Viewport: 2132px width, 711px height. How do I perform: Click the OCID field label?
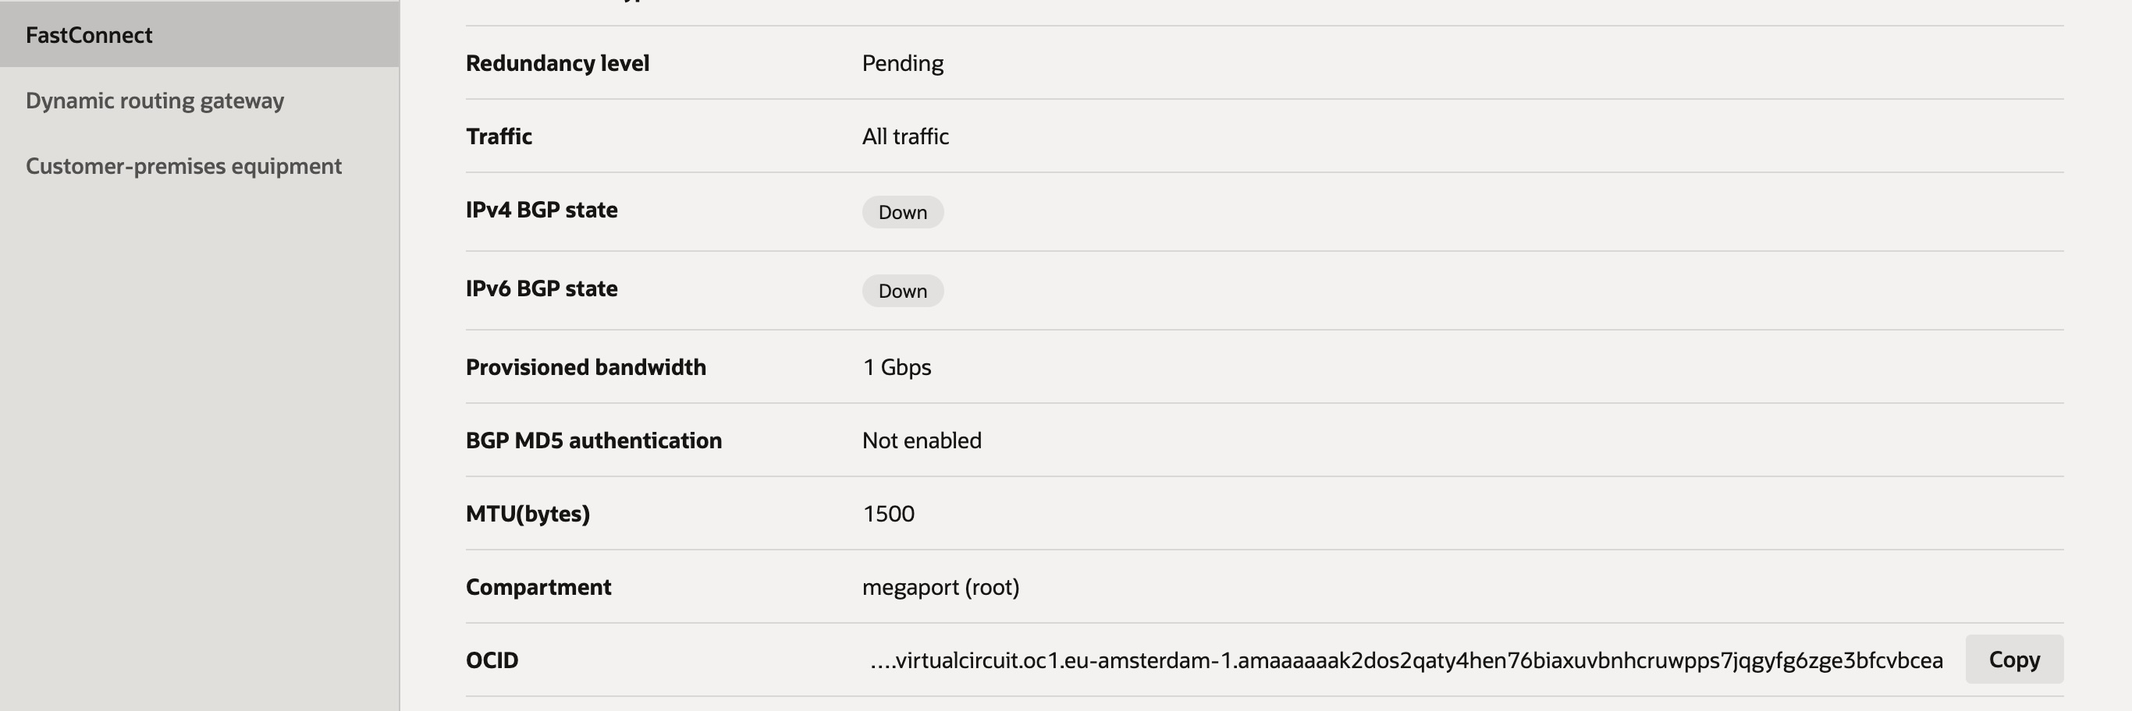point(492,660)
